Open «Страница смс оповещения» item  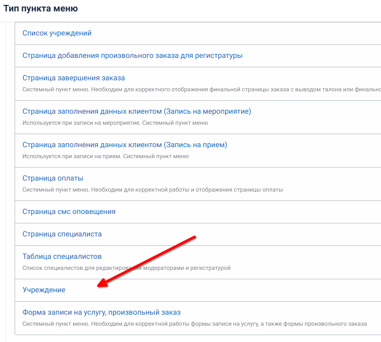69,212
